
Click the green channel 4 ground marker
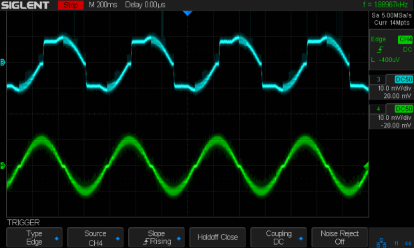(3, 166)
